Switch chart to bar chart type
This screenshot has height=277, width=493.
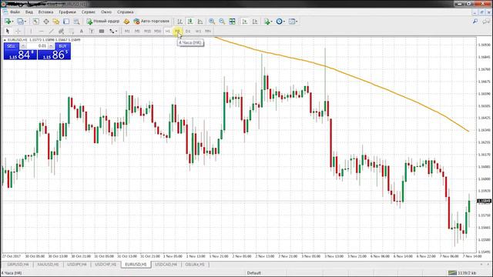tap(179, 22)
